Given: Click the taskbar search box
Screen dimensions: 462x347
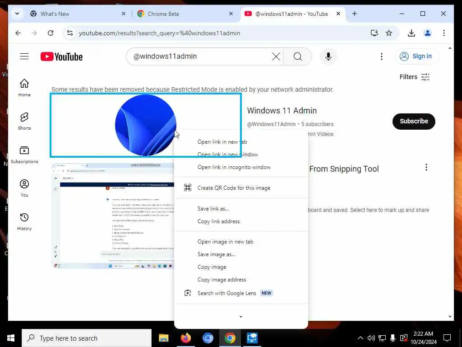Looking at the screenshot, I should 87,338.
